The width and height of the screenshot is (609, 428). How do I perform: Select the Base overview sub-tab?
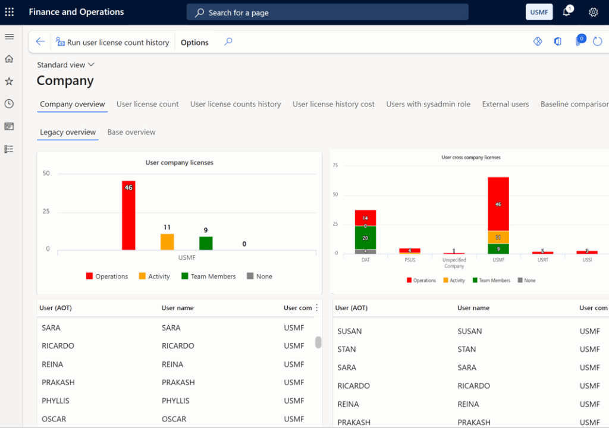(x=131, y=132)
